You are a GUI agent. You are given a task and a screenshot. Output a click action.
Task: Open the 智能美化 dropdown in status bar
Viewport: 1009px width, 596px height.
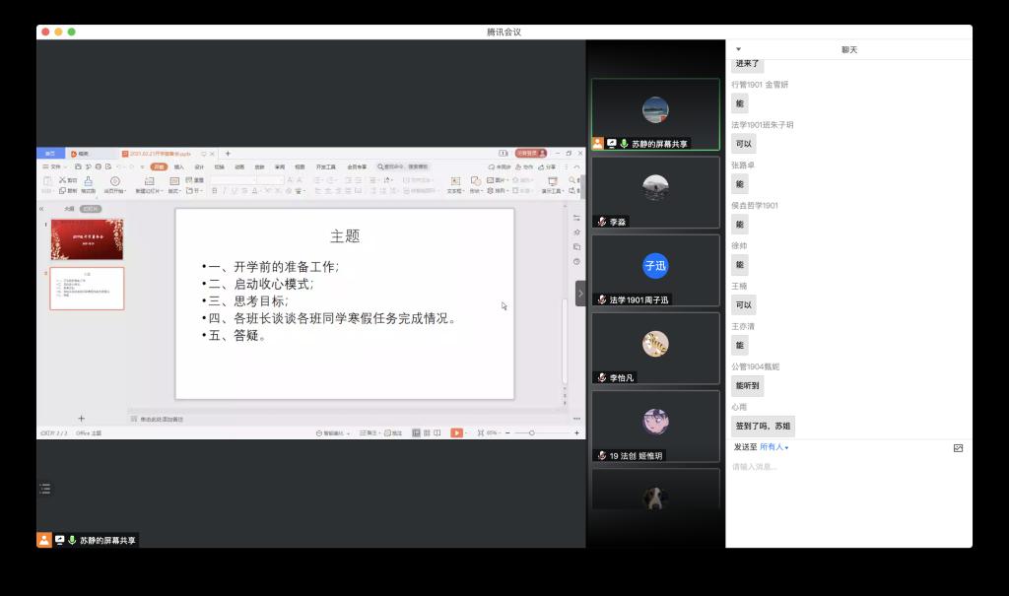point(333,432)
